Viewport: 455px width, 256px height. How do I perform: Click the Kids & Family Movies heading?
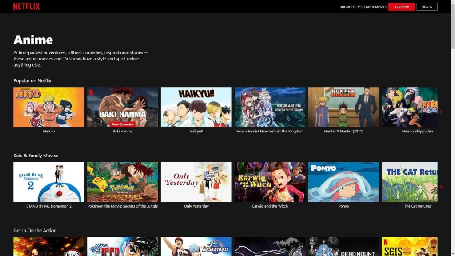click(x=36, y=156)
